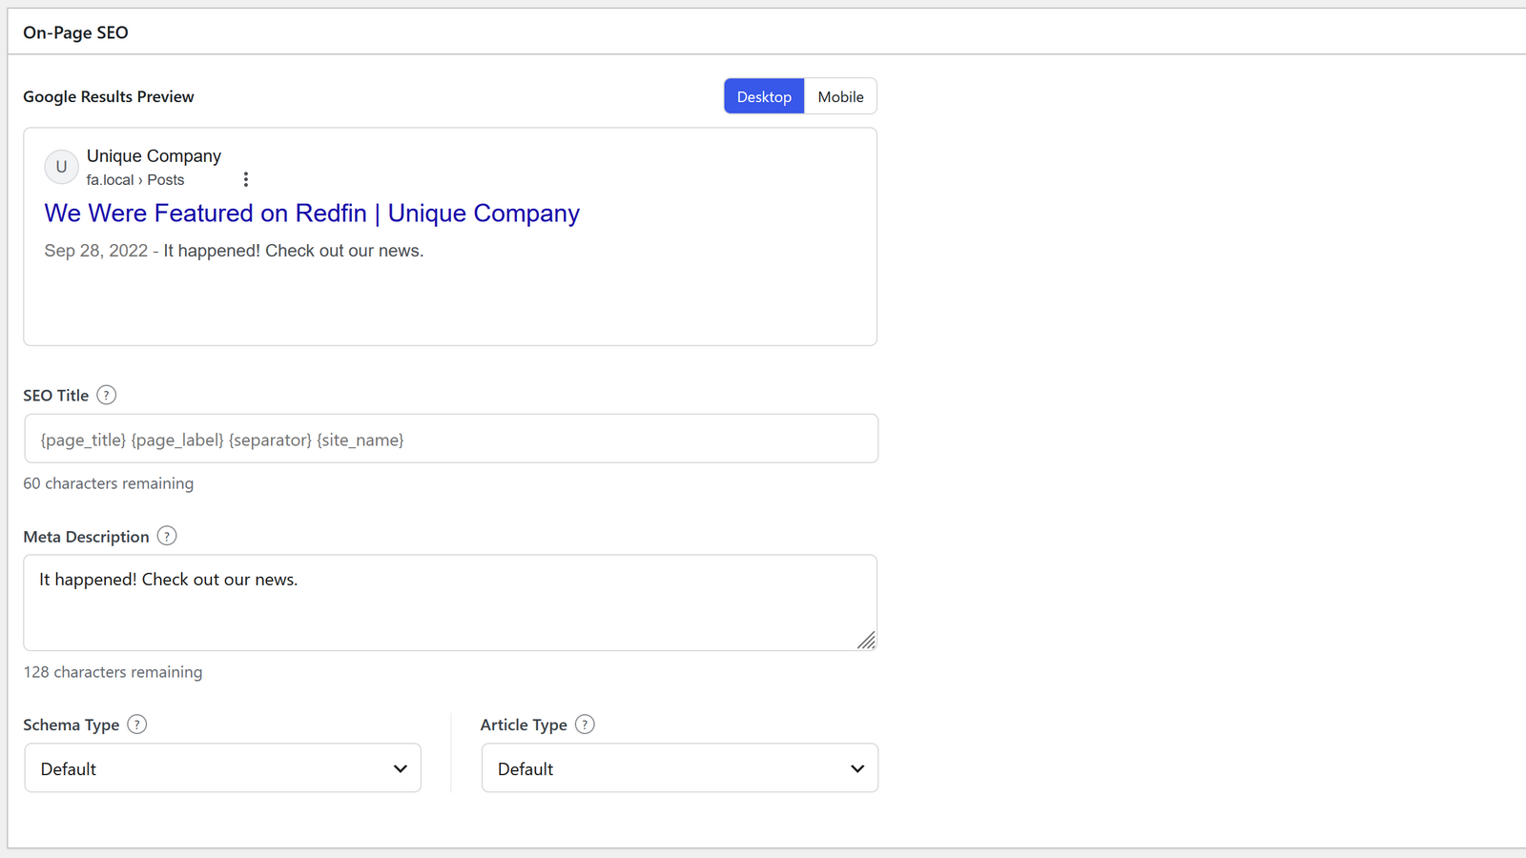Click the On-Page SEO panel heading
This screenshot has height=858, width=1526.
[75, 32]
